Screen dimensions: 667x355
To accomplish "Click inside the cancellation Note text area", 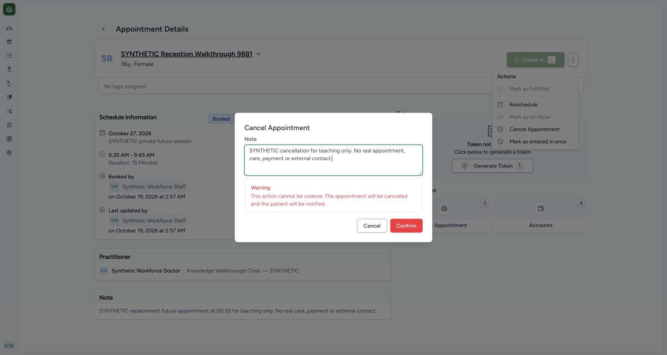I will [333, 160].
